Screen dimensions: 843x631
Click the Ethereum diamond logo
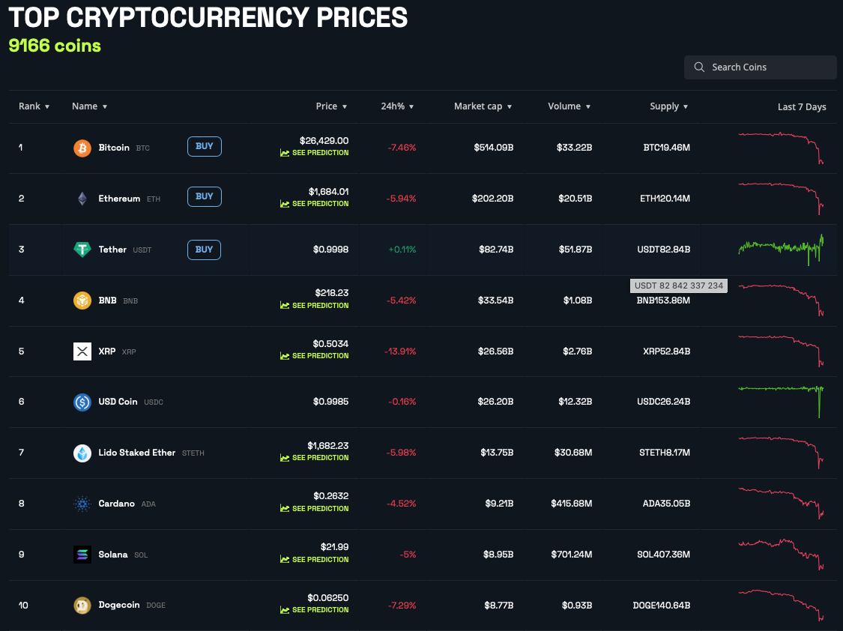tap(82, 199)
